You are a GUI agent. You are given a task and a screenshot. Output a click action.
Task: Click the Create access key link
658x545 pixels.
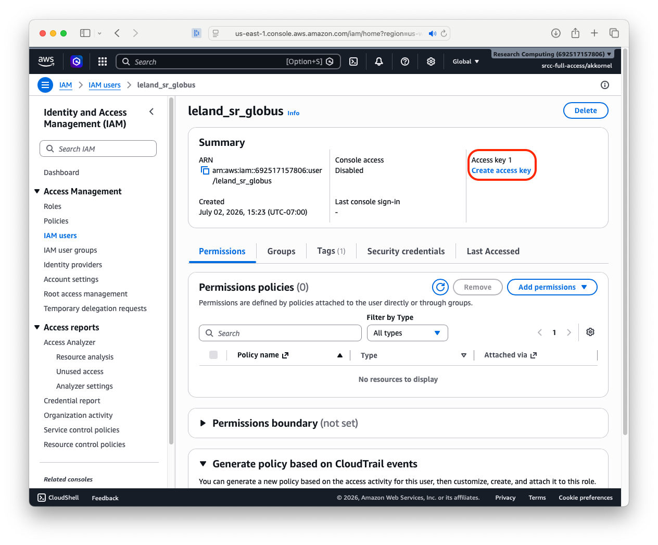tap(501, 170)
